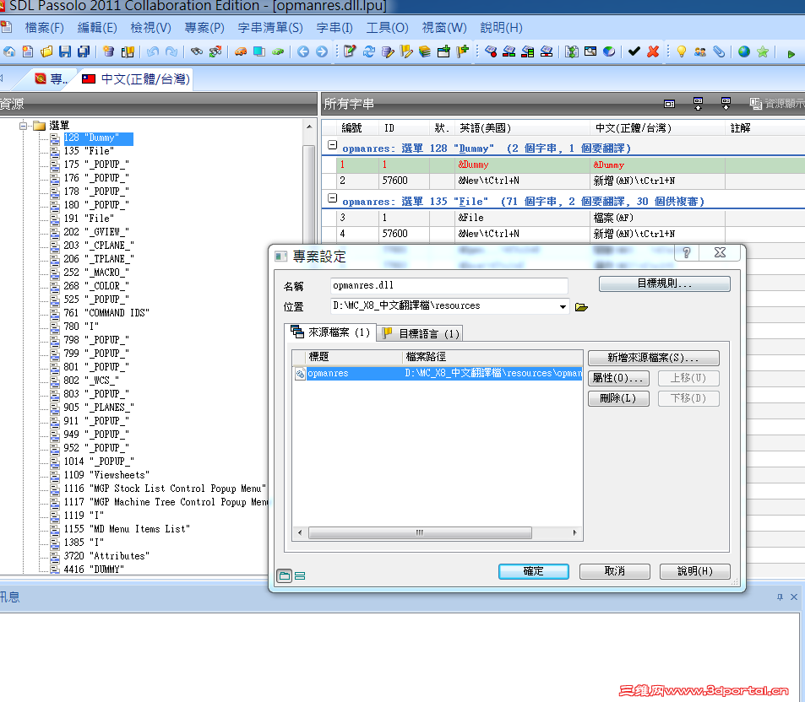
Task: Click the horizontal scrollbar in the source file list
Action: (x=420, y=532)
